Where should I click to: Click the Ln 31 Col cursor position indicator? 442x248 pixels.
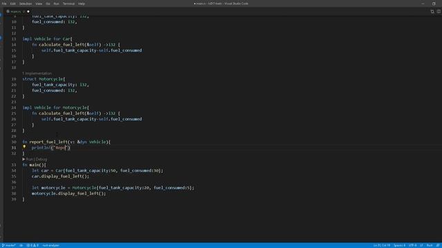tap(382, 245)
